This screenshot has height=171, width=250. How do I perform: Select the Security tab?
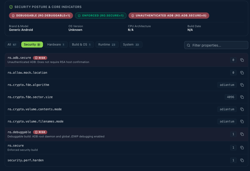(32, 45)
